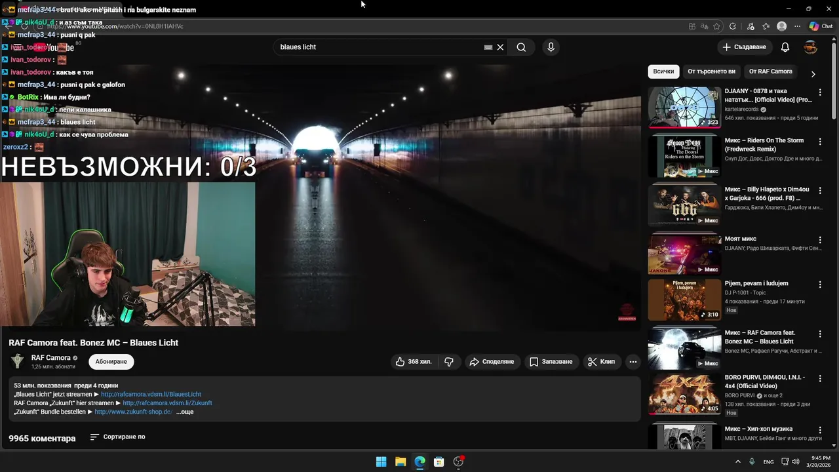Open the Сортиране по sort dropdown
This screenshot has width=839, height=472.
pyautogui.click(x=117, y=437)
